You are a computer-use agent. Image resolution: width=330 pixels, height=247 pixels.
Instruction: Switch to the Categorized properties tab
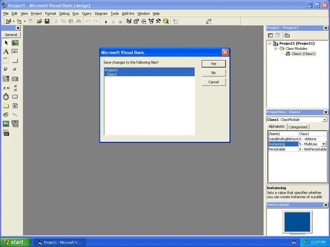(298, 127)
